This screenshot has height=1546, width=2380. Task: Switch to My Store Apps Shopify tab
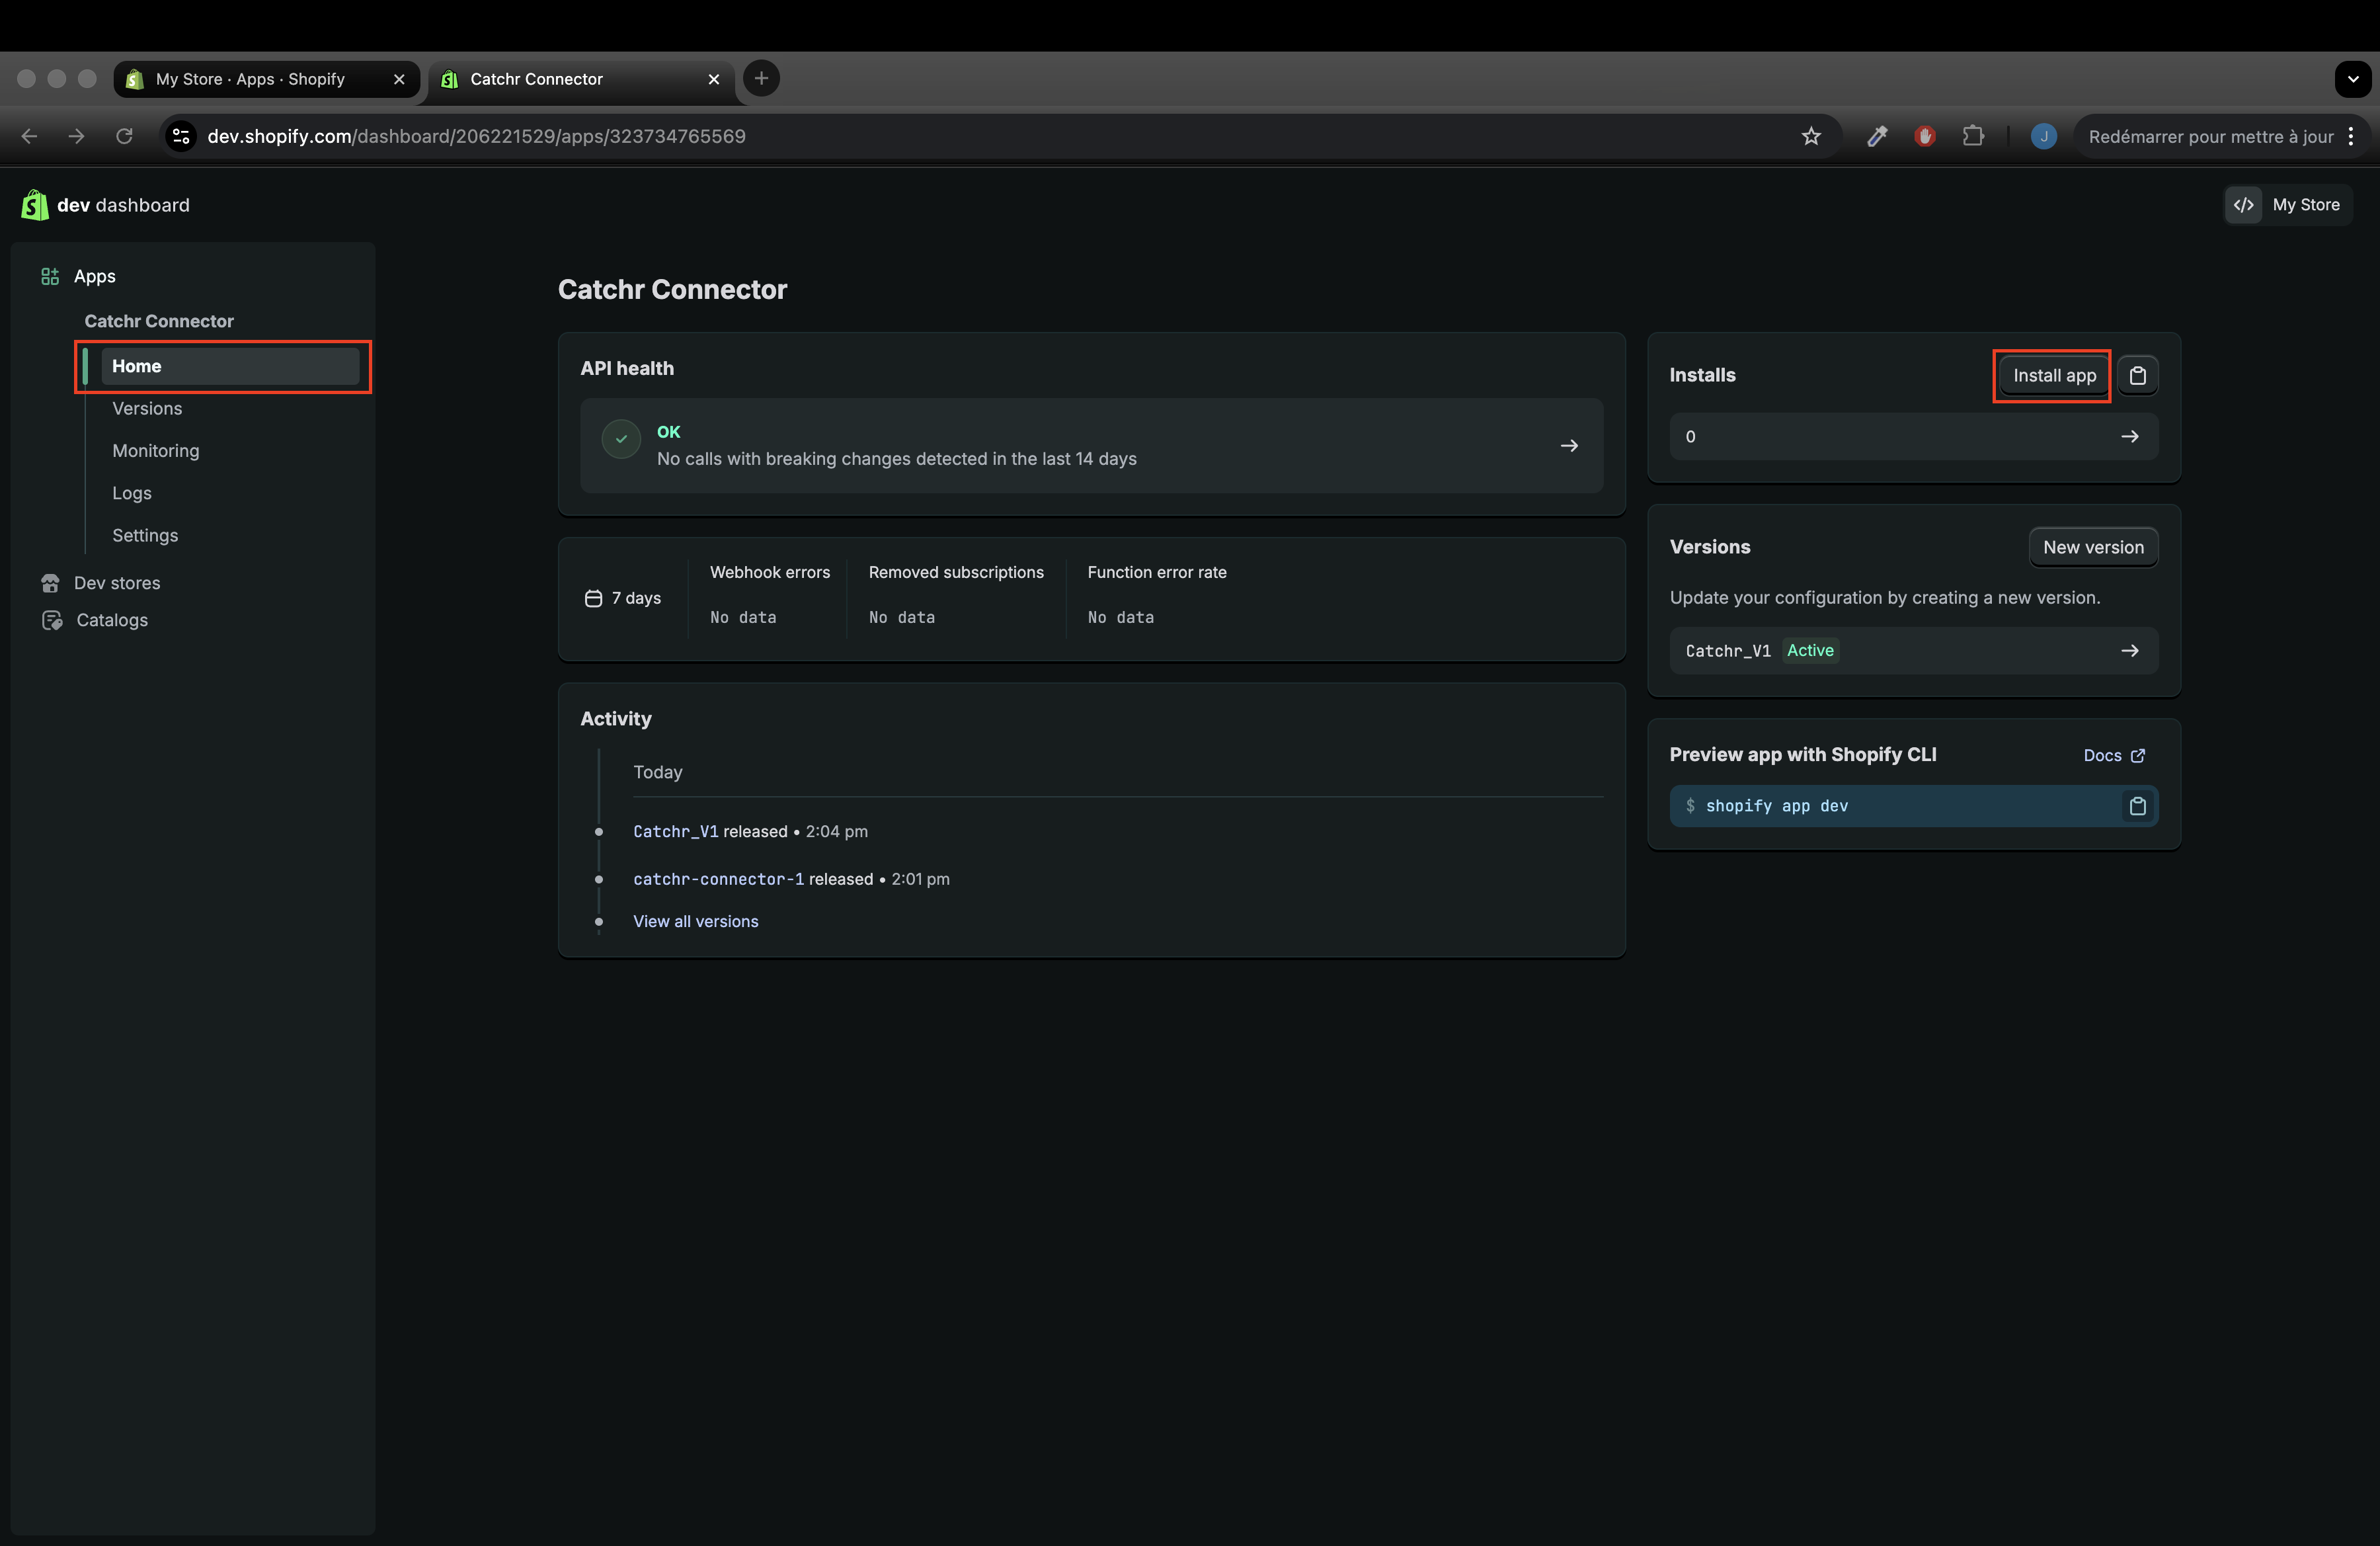(x=250, y=79)
